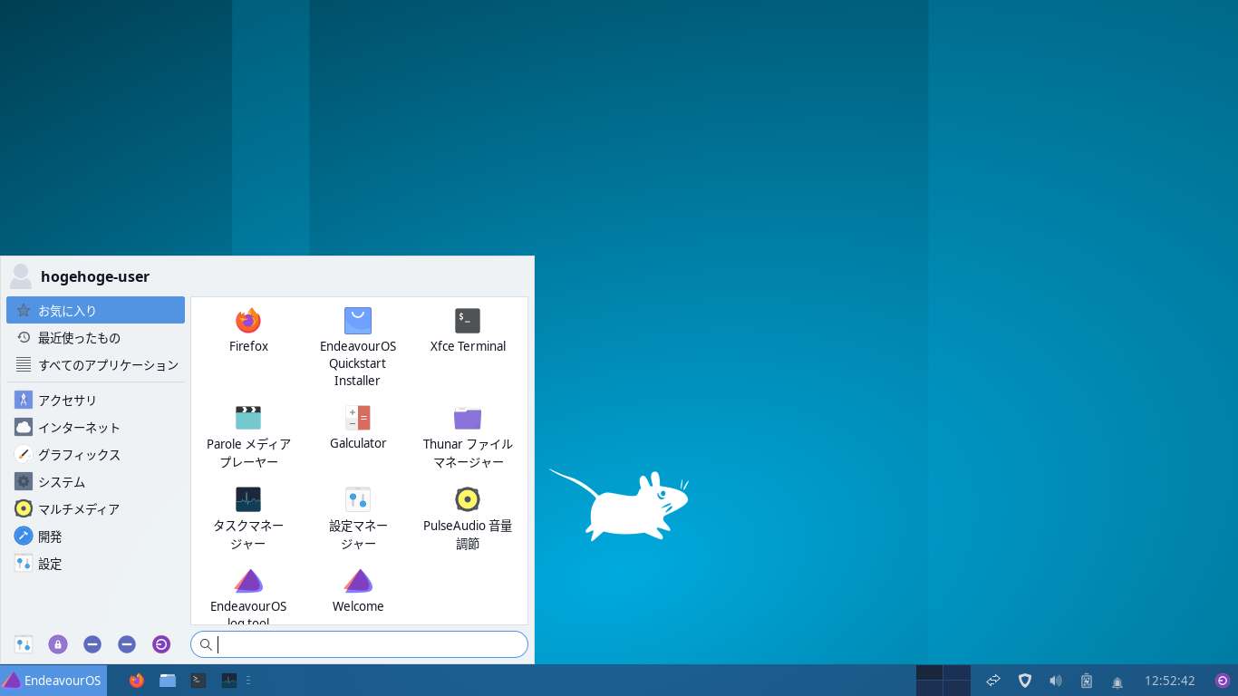Image resolution: width=1238 pixels, height=696 pixels.
Task: Show 最近使ったもの list
Action: [95, 337]
